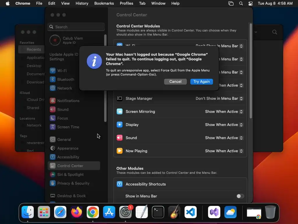Click the System Settings search field
Image resolution: width=298 pixels, height=224 pixels.
pyautogui.click(x=76, y=27)
